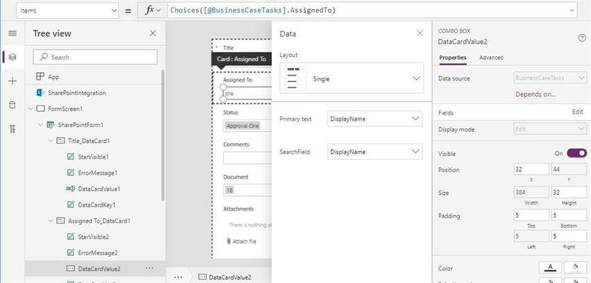The width and height of the screenshot is (591, 283).
Task: Close the Data pane
Action: coord(420,33)
